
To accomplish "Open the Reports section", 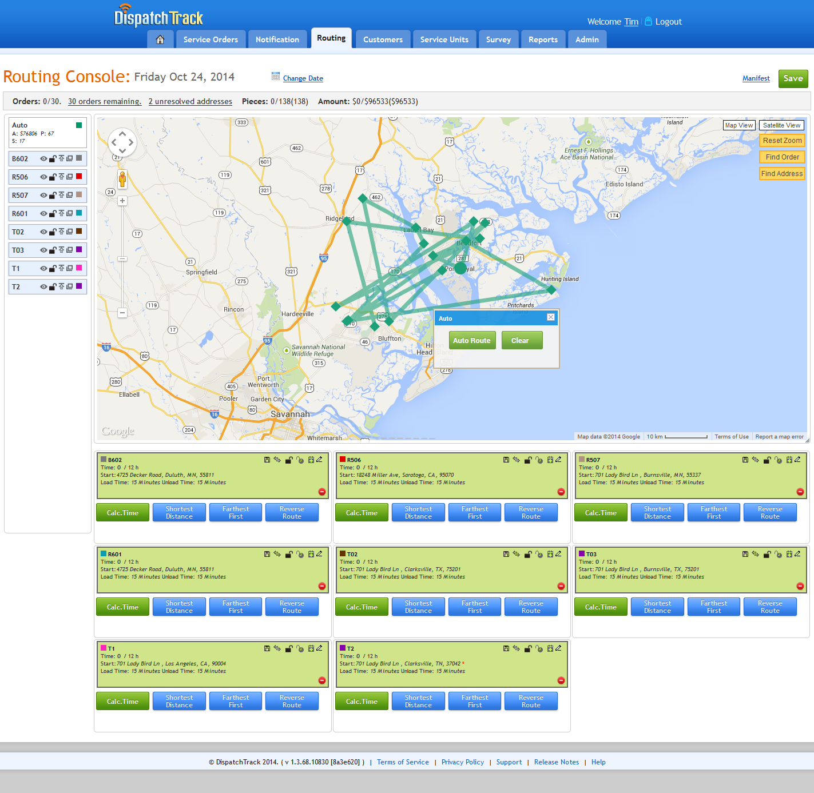I will [x=542, y=39].
